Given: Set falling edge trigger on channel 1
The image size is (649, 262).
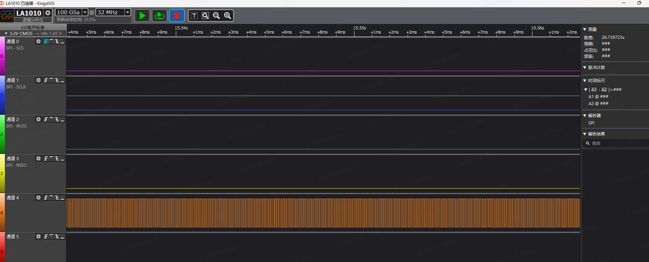Looking at the screenshot, I should (57, 80).
